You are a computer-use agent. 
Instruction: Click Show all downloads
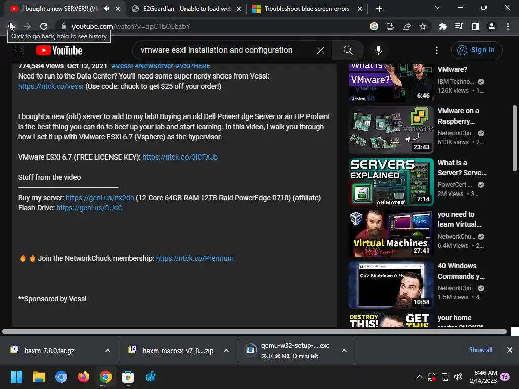[x=480, y=350]
